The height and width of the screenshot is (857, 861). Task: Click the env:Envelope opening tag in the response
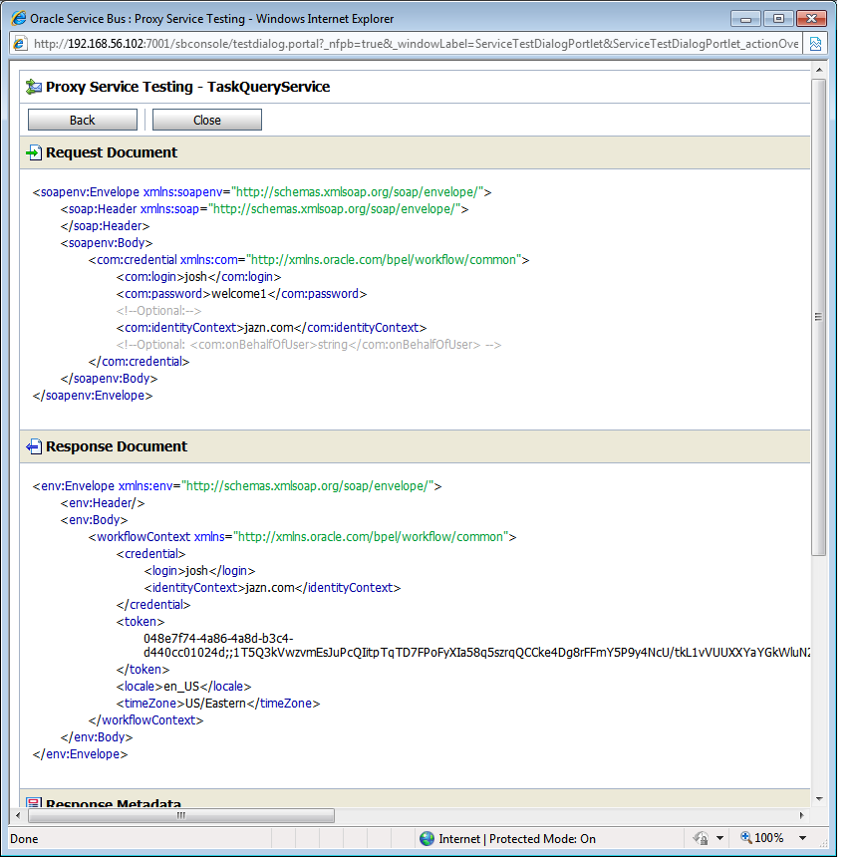pyautogui.click(x=237, y=486)
